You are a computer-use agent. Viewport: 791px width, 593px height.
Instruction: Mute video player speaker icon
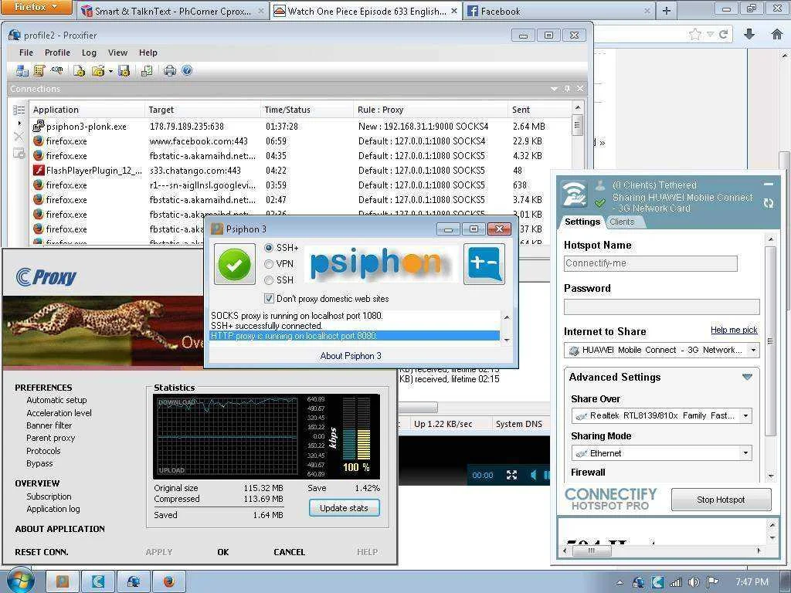(x=533, y=475)
